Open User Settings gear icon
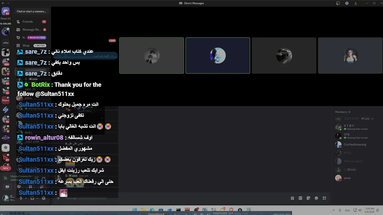 click(x=44, y=198)
